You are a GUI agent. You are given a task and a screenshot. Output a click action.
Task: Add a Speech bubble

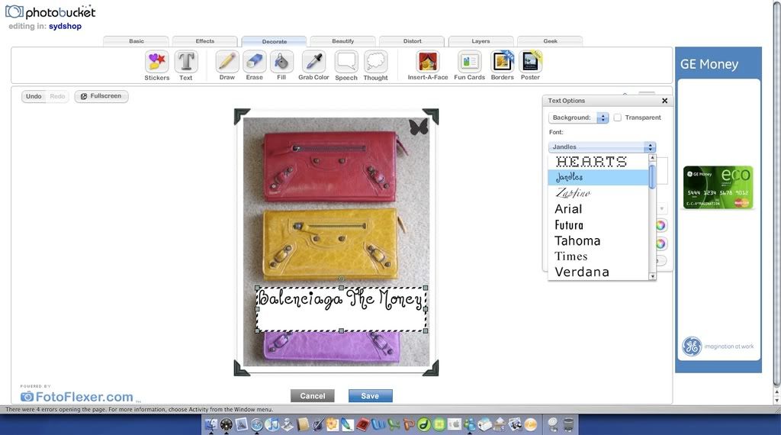346,66
